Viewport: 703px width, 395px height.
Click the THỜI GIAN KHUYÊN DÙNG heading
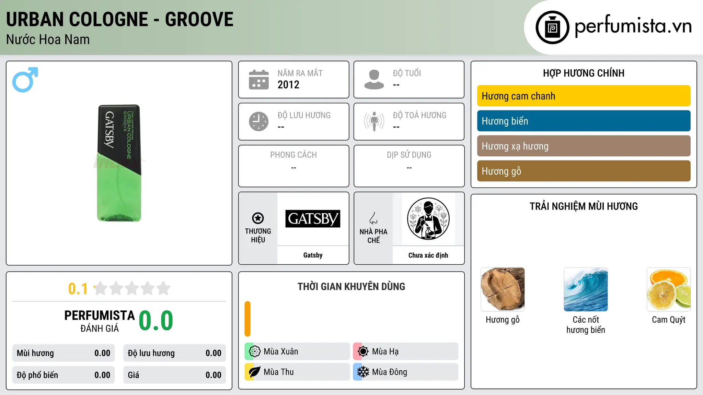pyautogui.click(x=351, y=287)
